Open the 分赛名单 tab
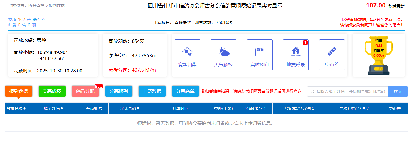 click(185, 91)
